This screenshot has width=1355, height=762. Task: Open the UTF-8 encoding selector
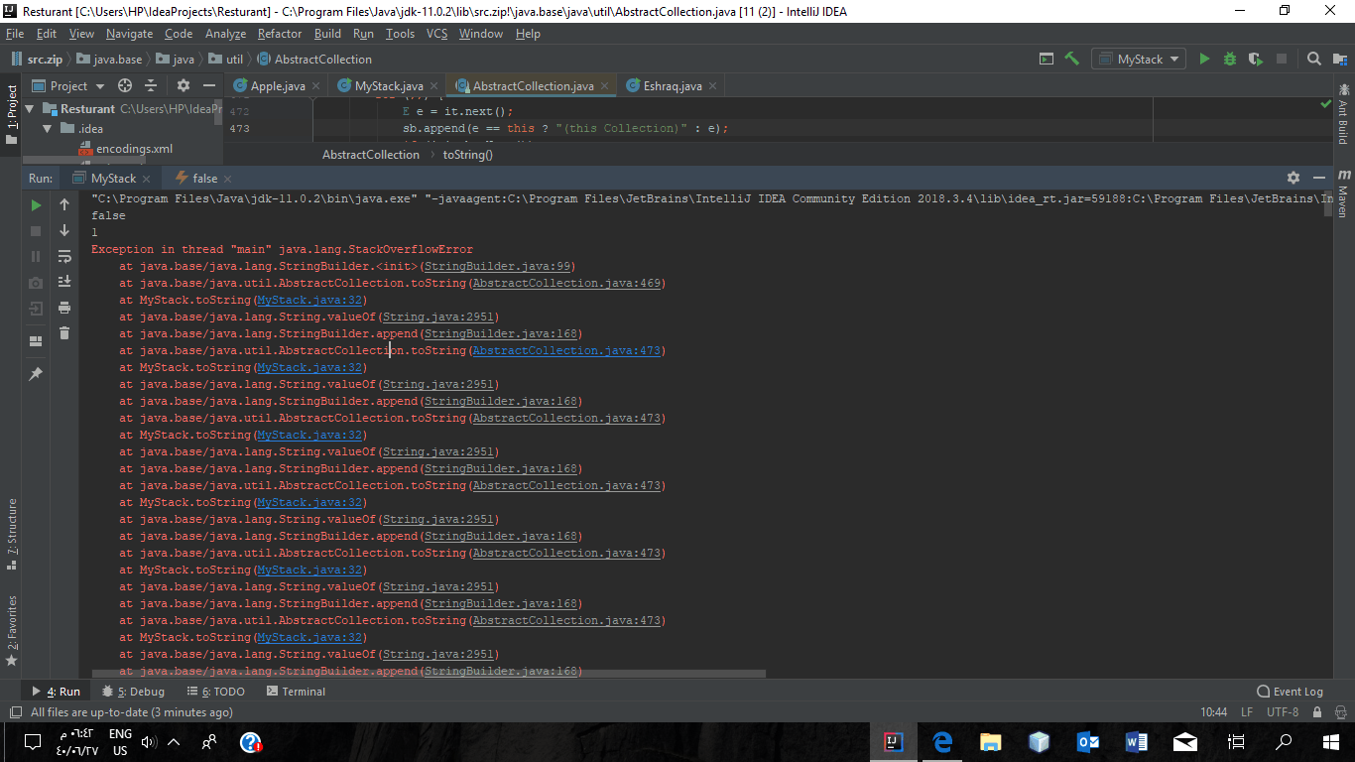(1282, 712)
